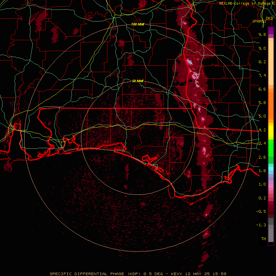Image resolution: width=276 pixels, height=276 pixels.
Task: Click the 4.2 legend value
Action: pos(262,130)
